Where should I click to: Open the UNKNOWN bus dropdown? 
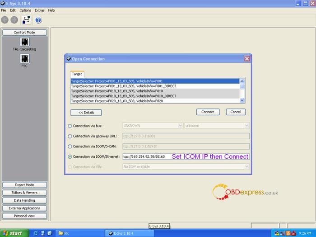tap(153, 126)
